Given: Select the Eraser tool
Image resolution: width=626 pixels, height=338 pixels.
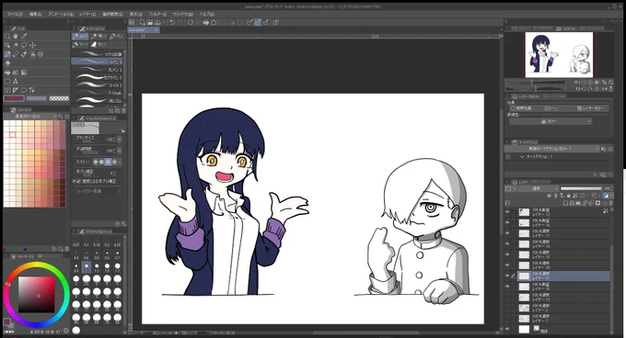Looking at the screenshot, I should coord(7,62).
